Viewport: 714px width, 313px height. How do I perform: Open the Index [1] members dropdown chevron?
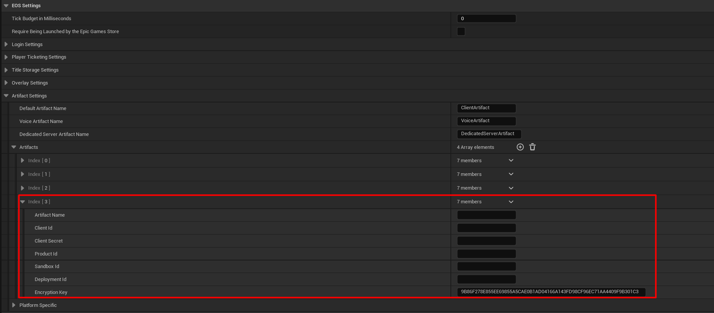point(511,174)
